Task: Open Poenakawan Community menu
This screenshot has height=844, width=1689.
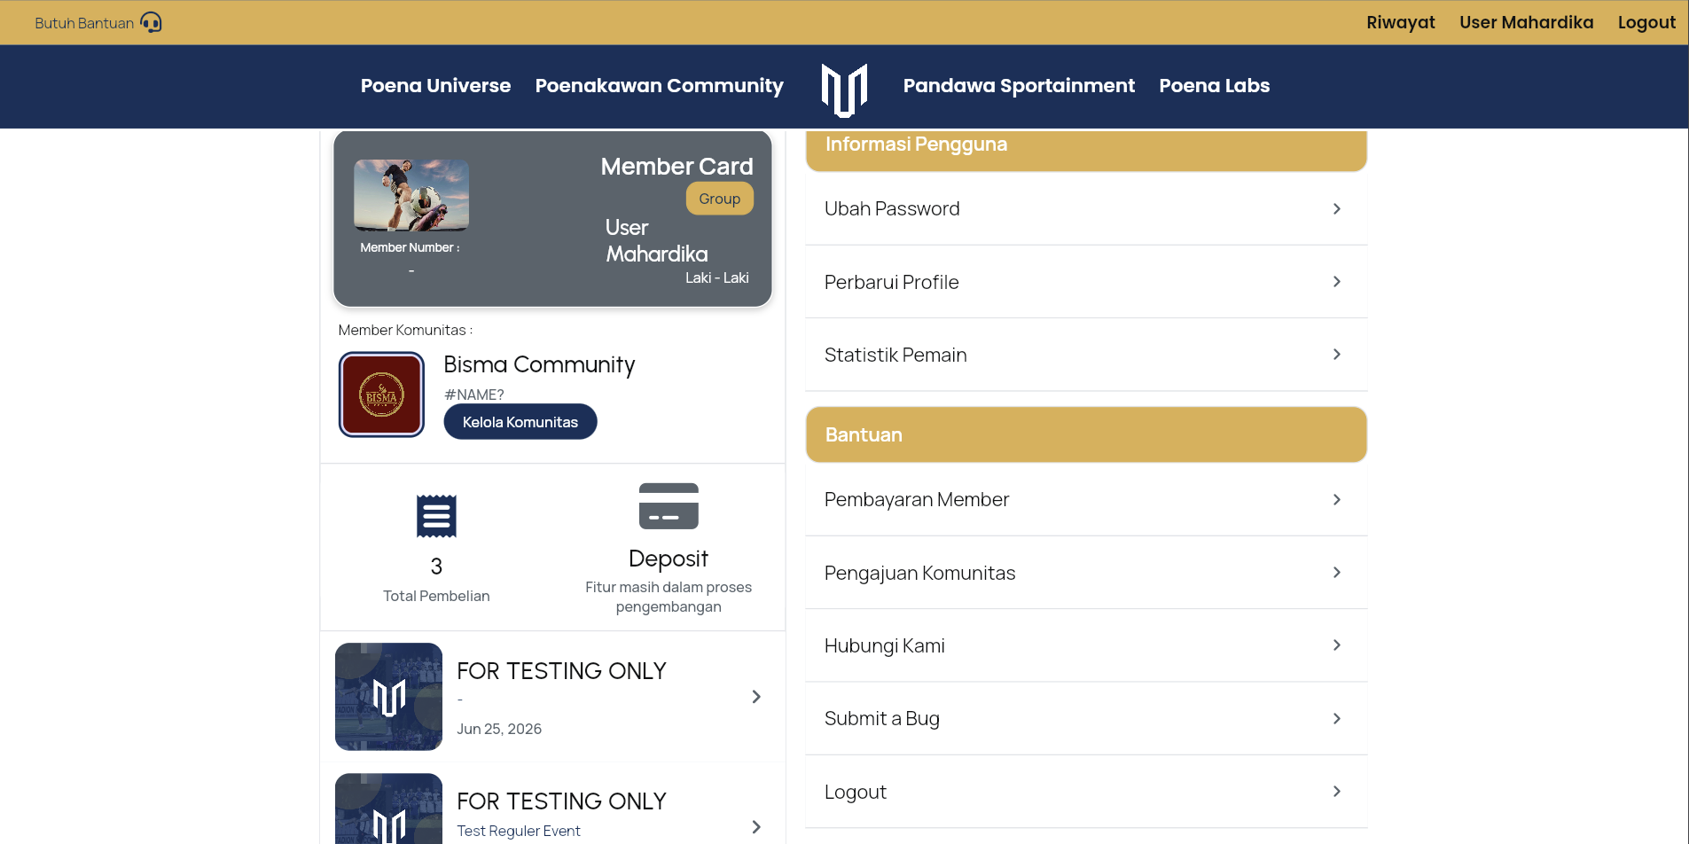Action: pos(660,86)
